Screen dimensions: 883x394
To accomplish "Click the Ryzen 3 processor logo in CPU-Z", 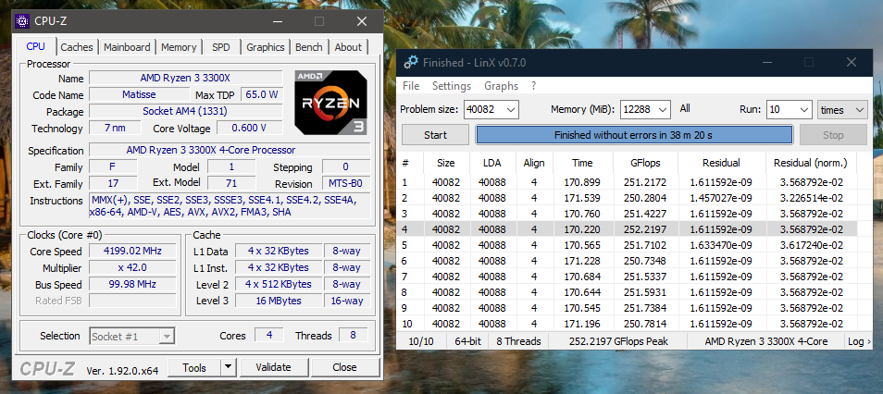I will coord(331,103).
